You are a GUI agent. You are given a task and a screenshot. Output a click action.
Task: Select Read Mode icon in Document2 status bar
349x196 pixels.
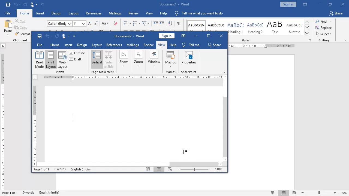coord(148,169)
